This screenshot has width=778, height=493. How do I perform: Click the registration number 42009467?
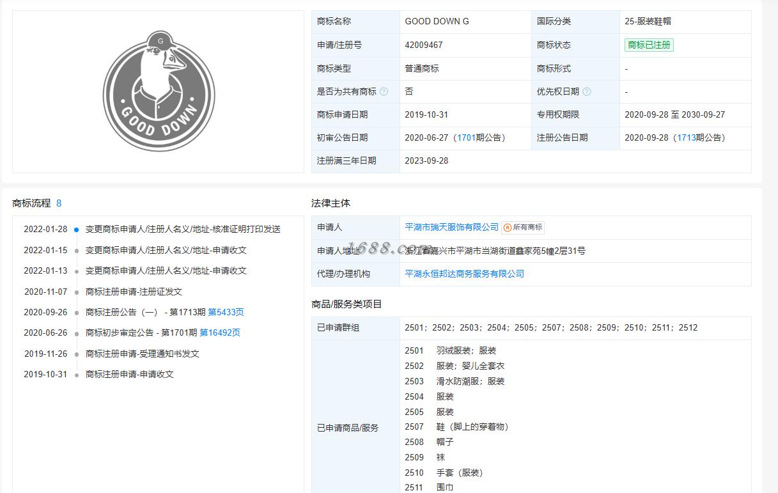click(x=424, y=45)
